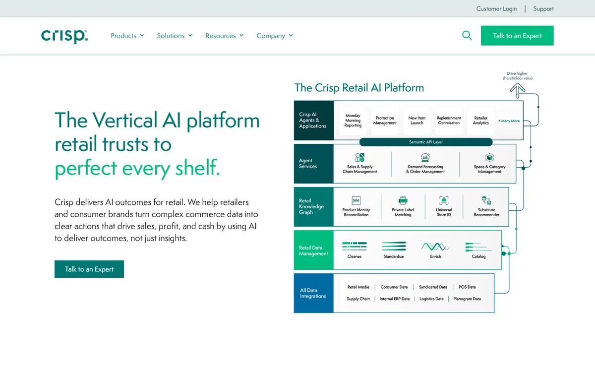Click the Crisp AI Agents & Applications label

pyautogui.click(x=313, y=121)
